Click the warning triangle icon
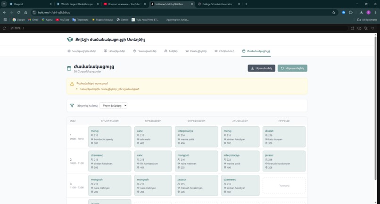This screenshot has width=380, height=204. click(x=72, y=83)
